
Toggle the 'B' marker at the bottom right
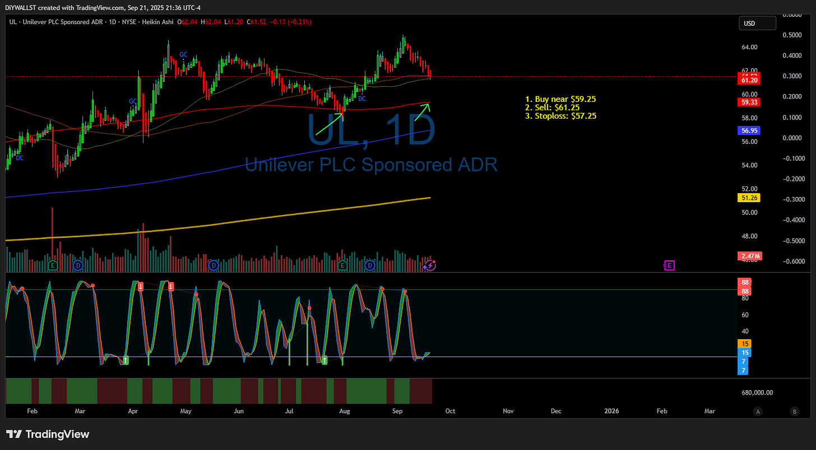pos(794,411)
